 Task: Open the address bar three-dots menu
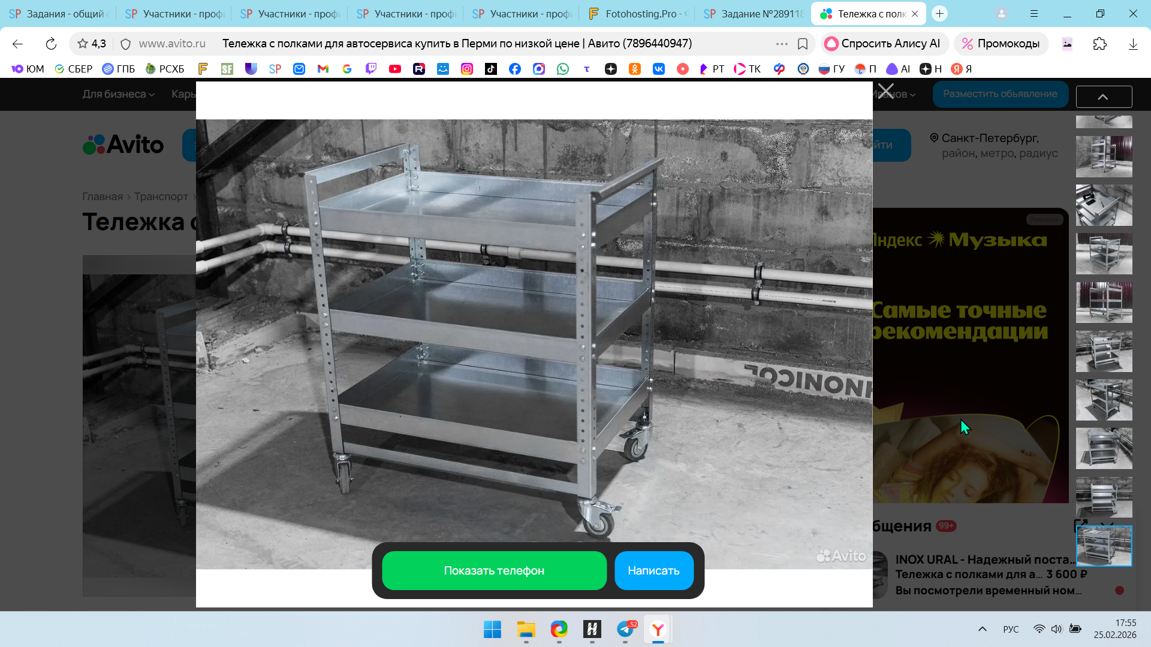(x=782, y=44)
